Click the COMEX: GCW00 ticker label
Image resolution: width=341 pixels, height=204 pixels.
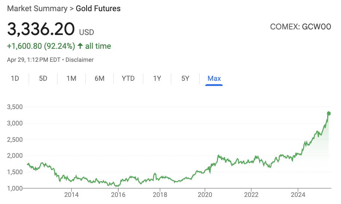click(301, 27)
